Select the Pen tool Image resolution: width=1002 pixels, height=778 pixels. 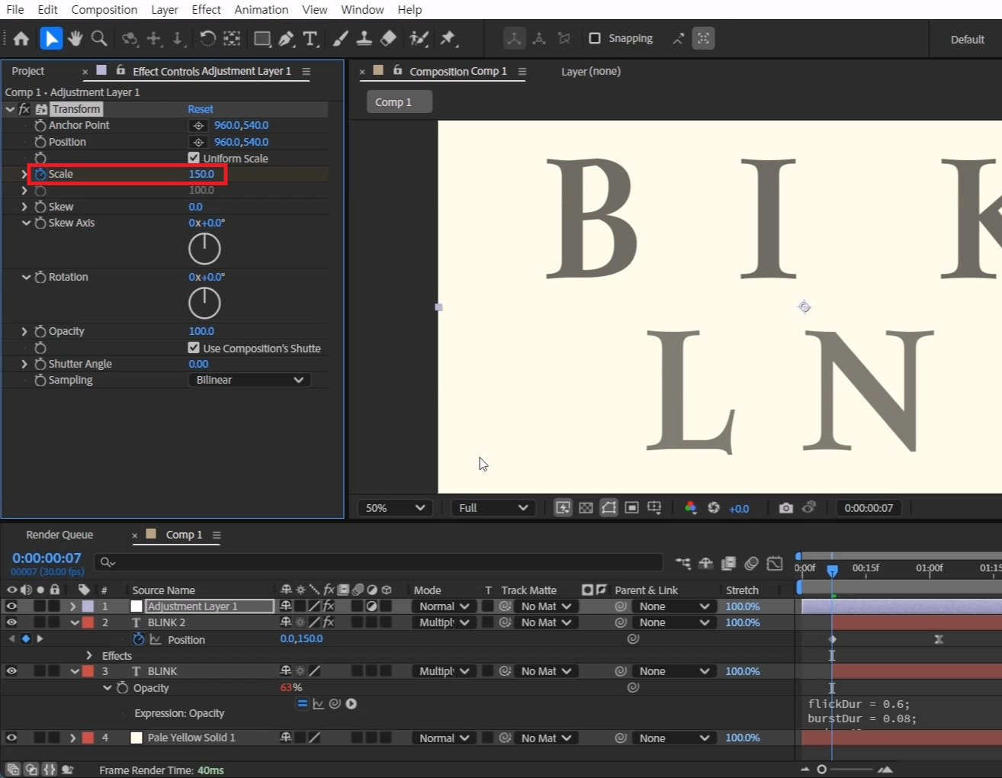[x=287, y=38]
